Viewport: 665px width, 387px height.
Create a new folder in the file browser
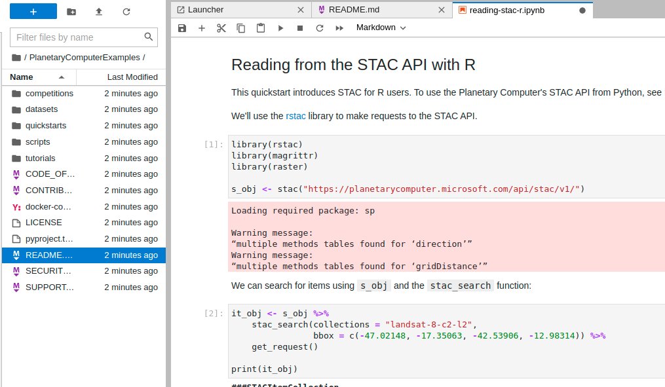[71, 11]
